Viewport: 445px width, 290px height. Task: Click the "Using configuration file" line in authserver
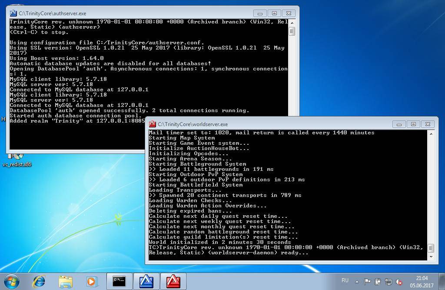(x=107, y=43)
